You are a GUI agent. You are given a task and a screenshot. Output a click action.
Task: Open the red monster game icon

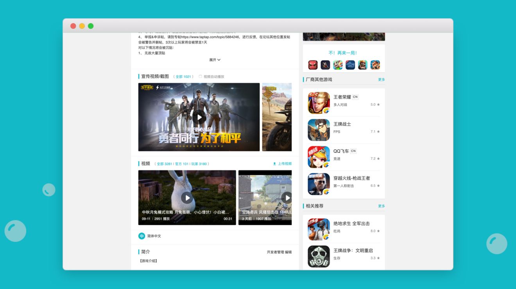click(x=313, y=65)
